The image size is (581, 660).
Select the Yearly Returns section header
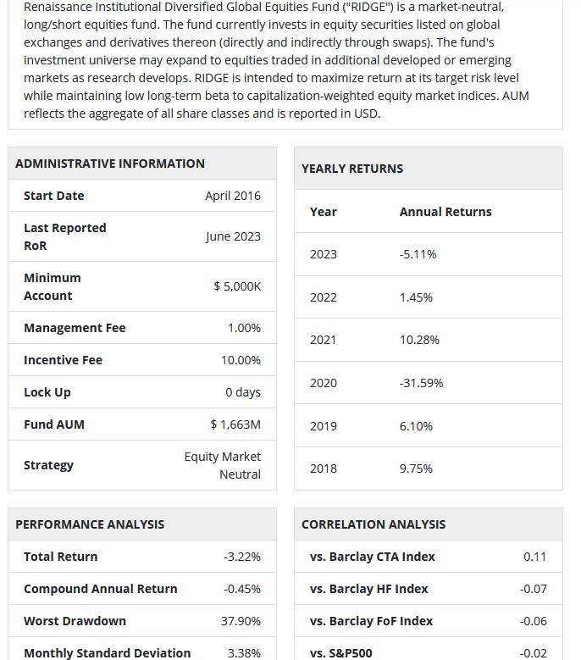[x=352, y=169]
